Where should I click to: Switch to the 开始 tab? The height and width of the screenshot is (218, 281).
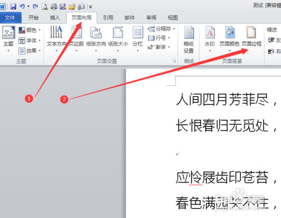pos(34,18)
